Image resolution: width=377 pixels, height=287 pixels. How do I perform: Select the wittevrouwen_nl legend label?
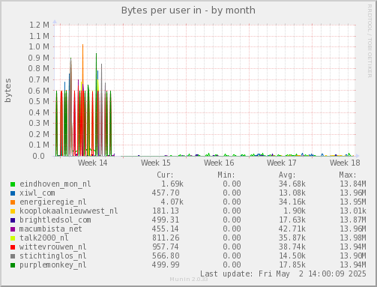[53, 247]
